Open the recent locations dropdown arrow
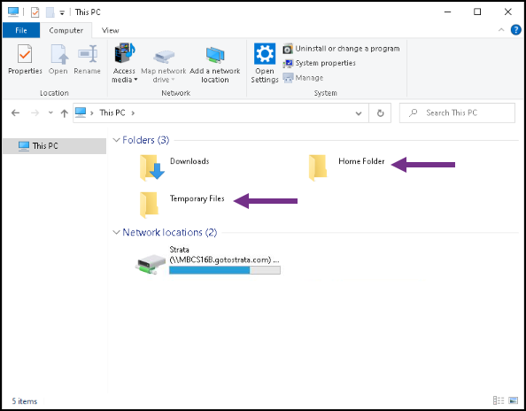Viewport: 526px width, 411px height. [50, 112]
